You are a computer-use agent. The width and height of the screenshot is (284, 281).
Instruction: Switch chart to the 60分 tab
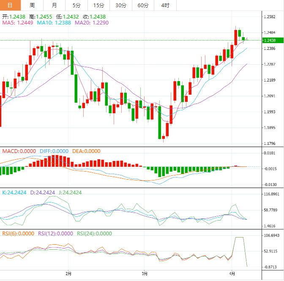143,5
